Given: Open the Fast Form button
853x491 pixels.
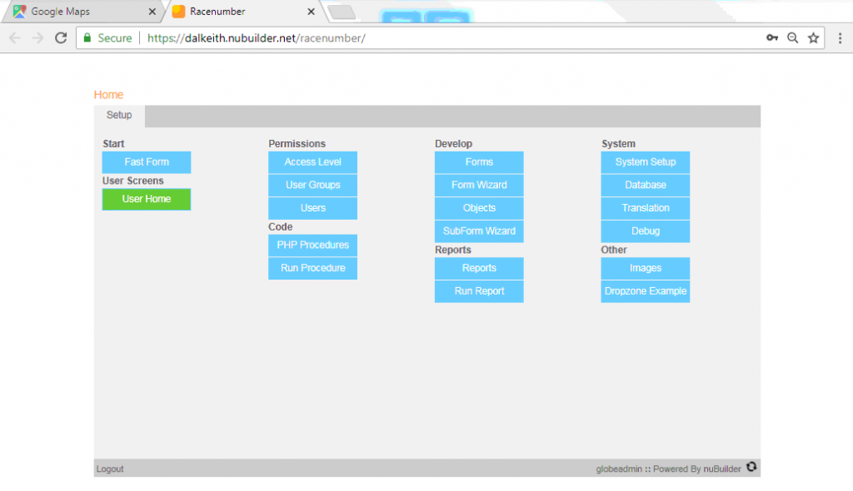Looking at the screenshot, I should coord(147,162).
